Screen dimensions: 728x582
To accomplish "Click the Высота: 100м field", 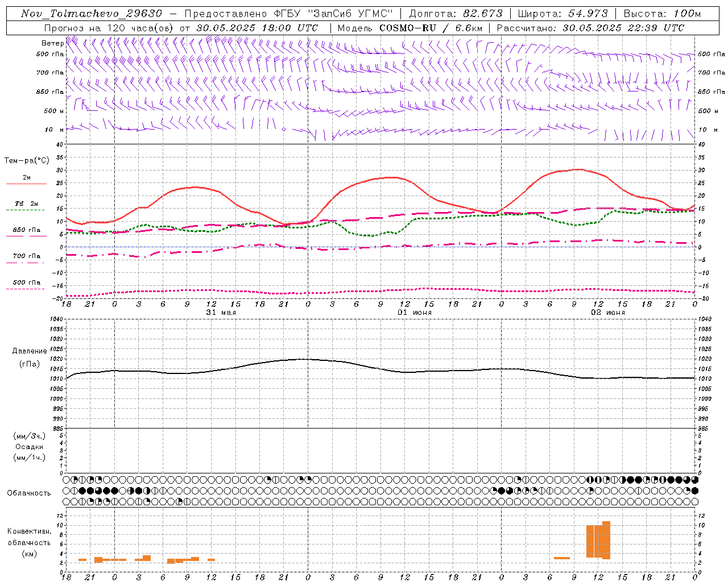I will coord(662,14).
